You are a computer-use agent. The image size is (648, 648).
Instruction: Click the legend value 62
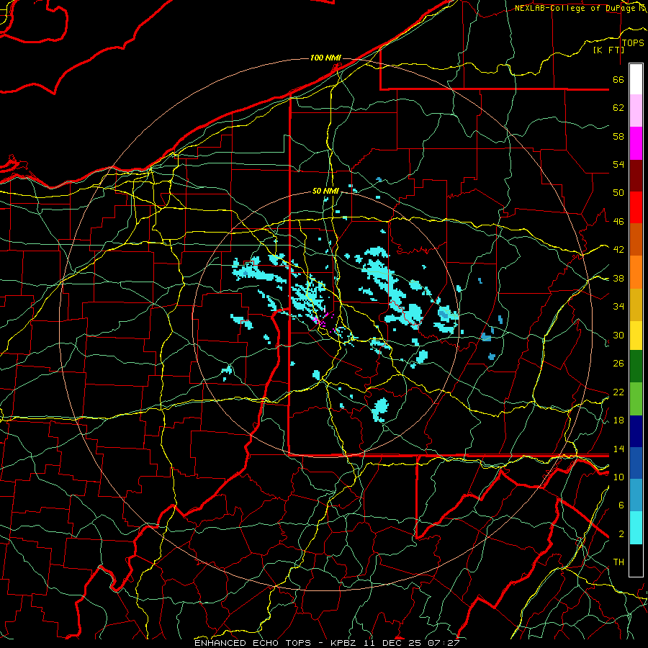tap(618, 108)
